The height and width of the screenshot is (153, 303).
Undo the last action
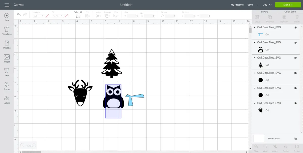pyautogui.click(x=19, y=14)
